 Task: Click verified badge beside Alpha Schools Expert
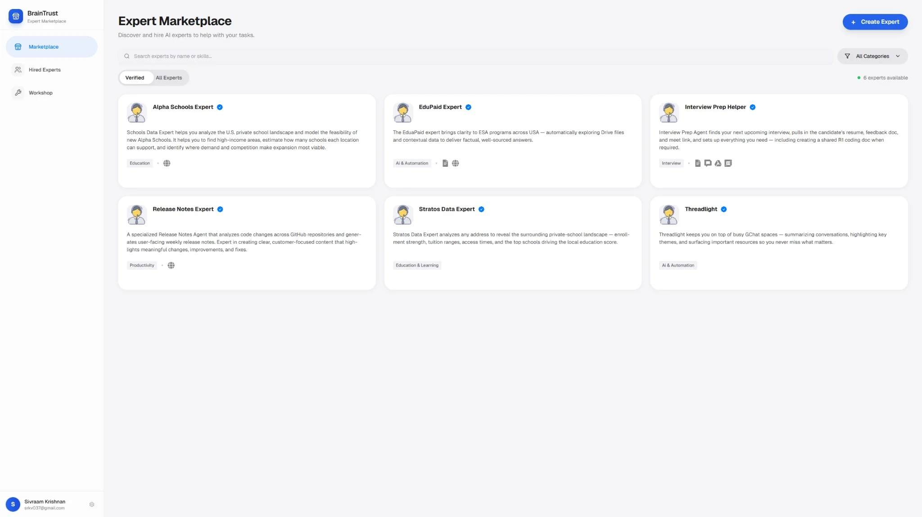tap(220, 107)
